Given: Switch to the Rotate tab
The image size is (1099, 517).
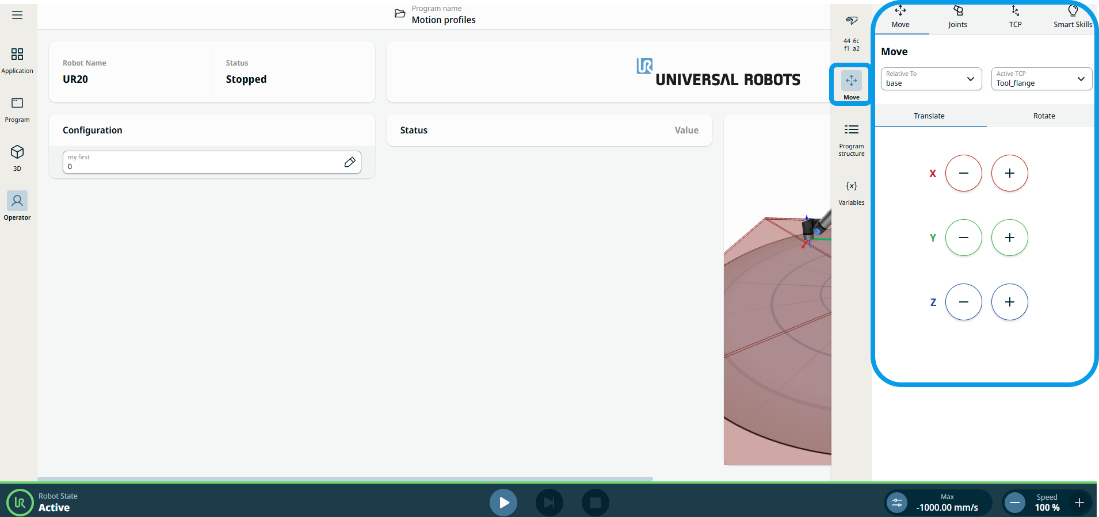Looking at the screenshot, I should (x=1044, y=116).
